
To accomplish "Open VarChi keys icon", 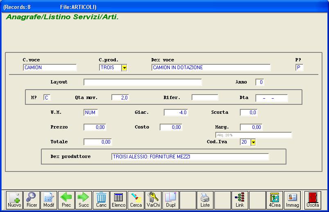I will pyautogui.click(x=153, y=200).
